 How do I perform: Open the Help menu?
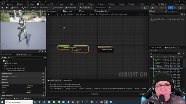(45, 1)
